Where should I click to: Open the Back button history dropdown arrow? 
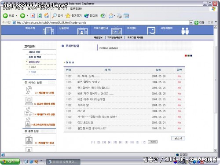pyautogui.click(x=17, y=15)
